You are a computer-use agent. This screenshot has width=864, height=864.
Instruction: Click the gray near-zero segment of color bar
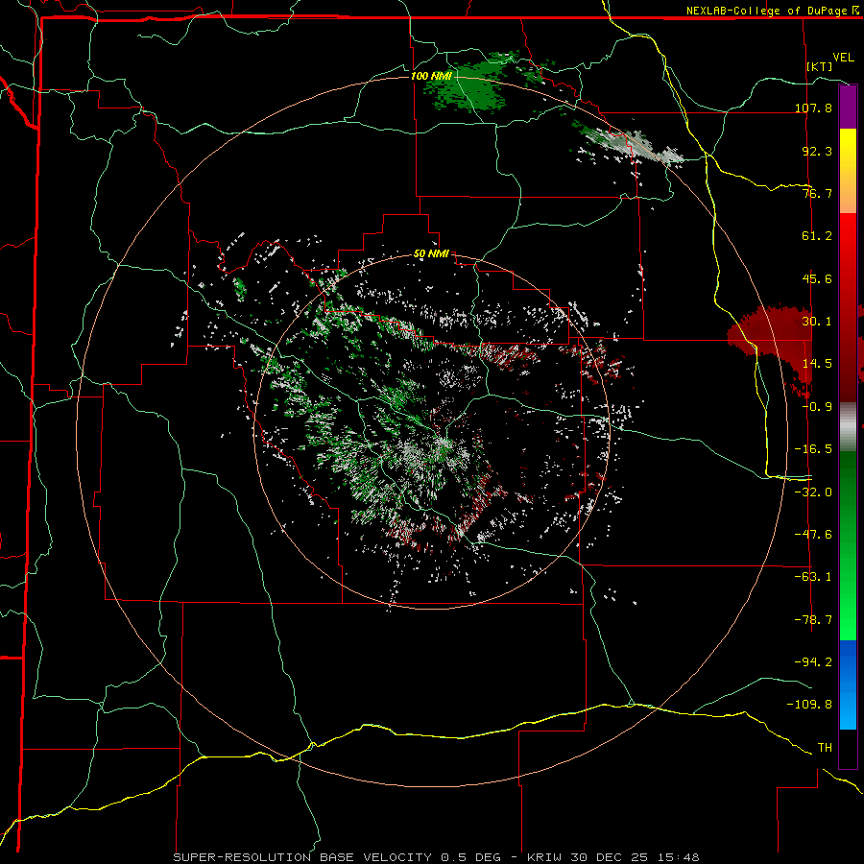point(848,426)
